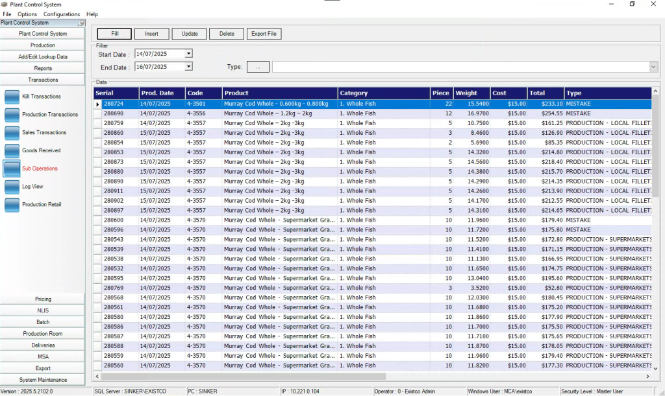Click the SQL Server status bar entry
The width and height of the screenshot is (665, 396).
tap(140, 391)
